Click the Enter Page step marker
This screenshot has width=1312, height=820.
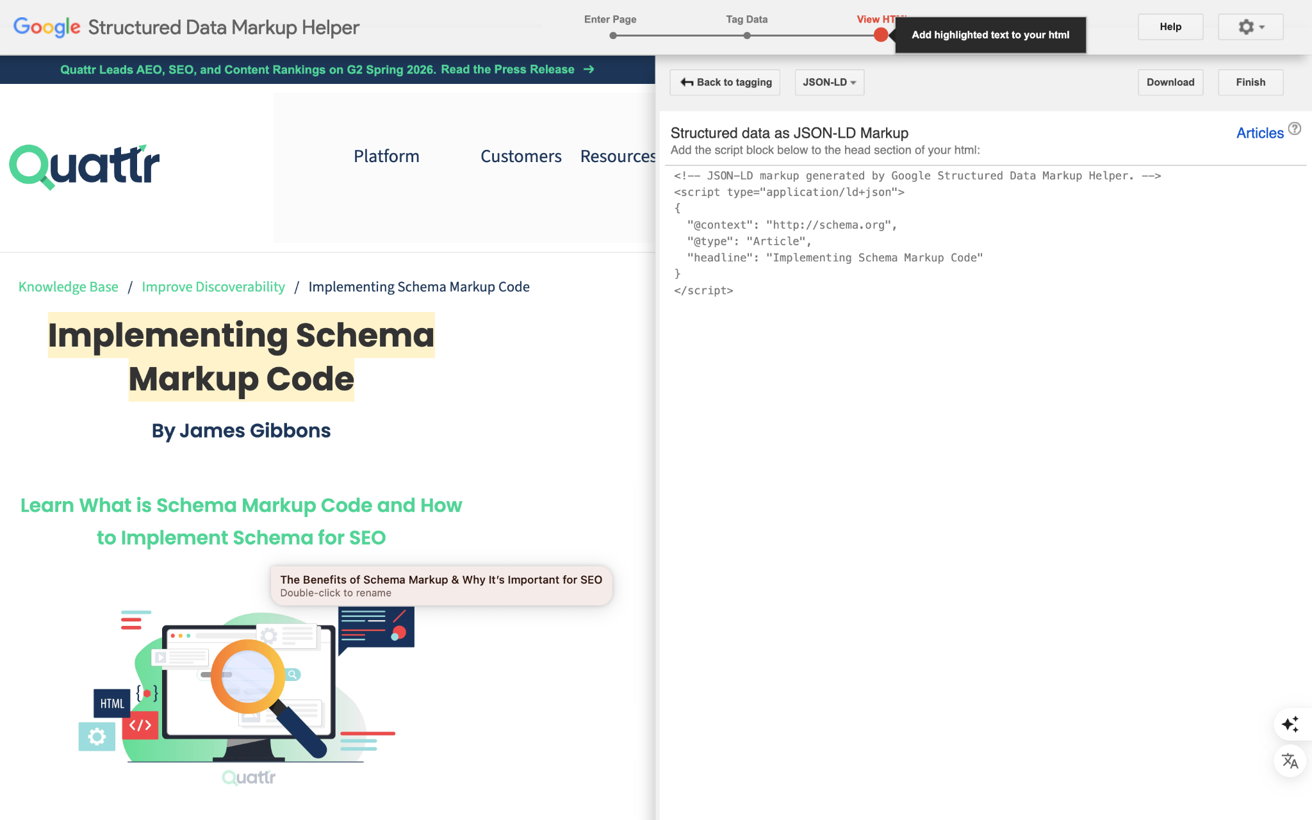point(613,36)
